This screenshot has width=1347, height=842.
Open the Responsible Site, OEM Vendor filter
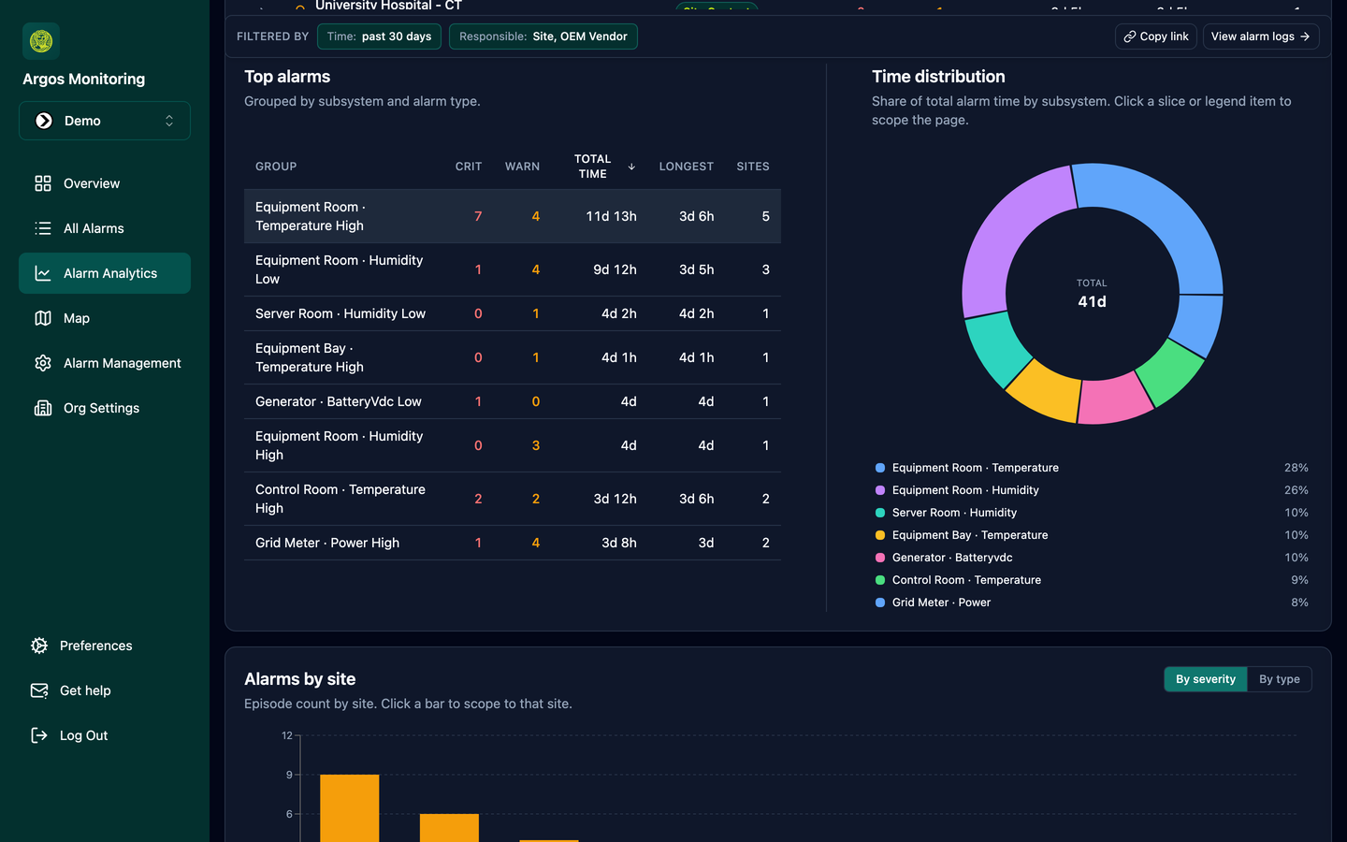tap(543, 36)
